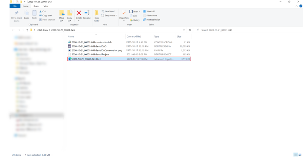Click Properties checkmark in title bar
This screenshot has height=160, width=303.
17,2
